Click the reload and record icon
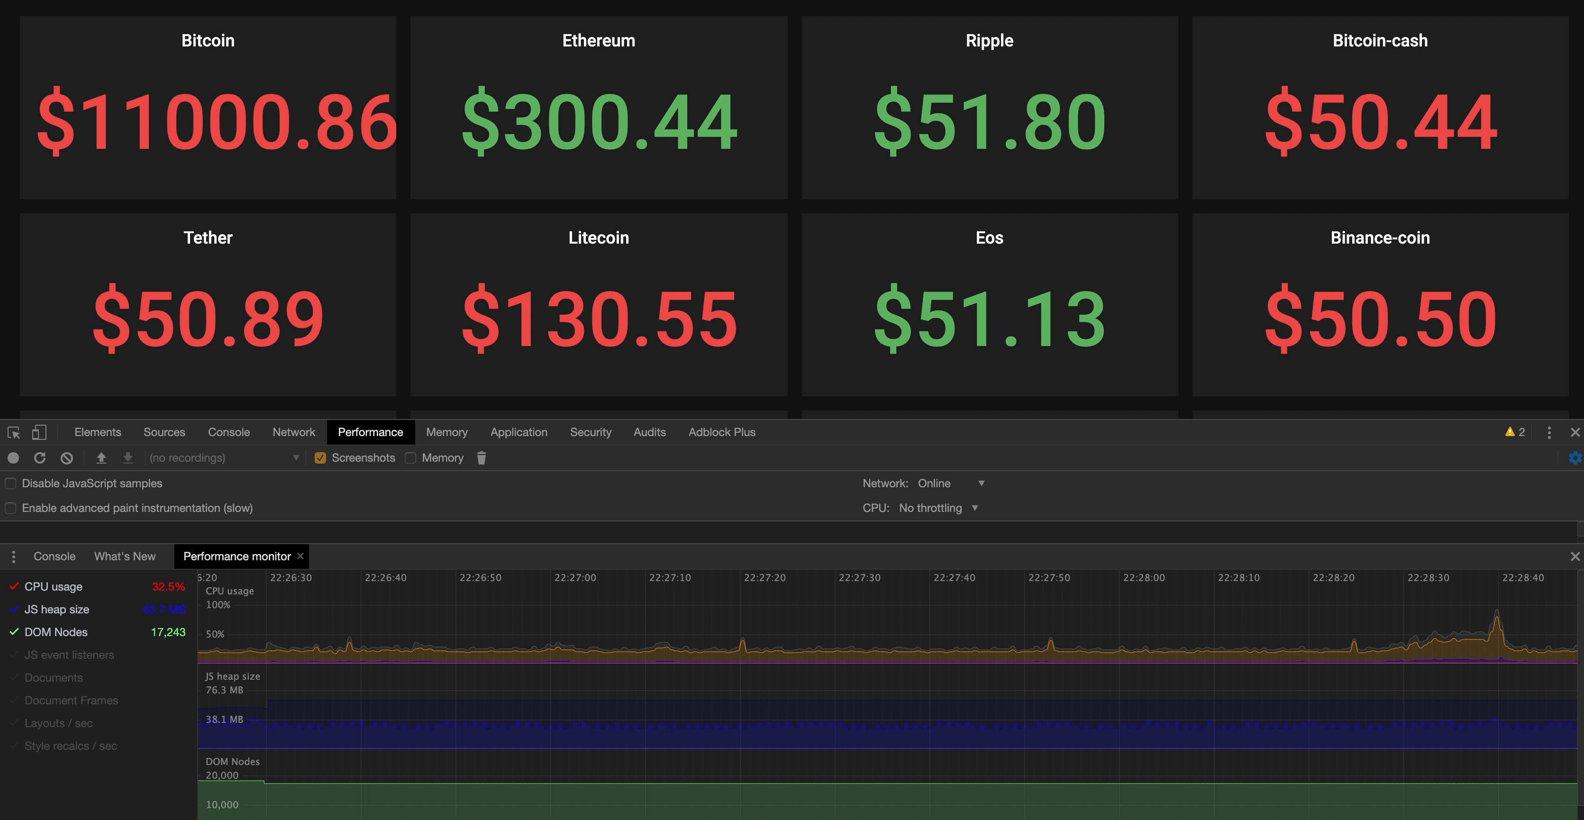This screenshot has height=820, width=1584. coord(40,457)
